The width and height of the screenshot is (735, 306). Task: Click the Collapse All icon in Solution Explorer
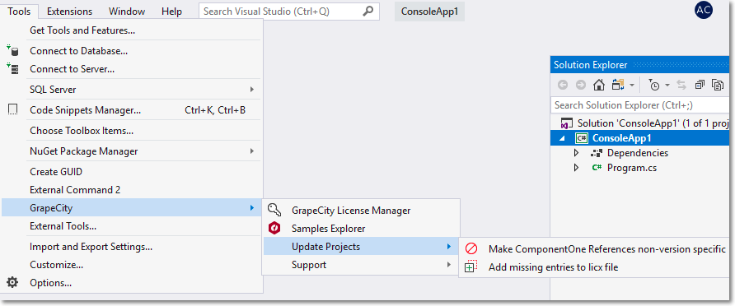[x=700, y=85]
